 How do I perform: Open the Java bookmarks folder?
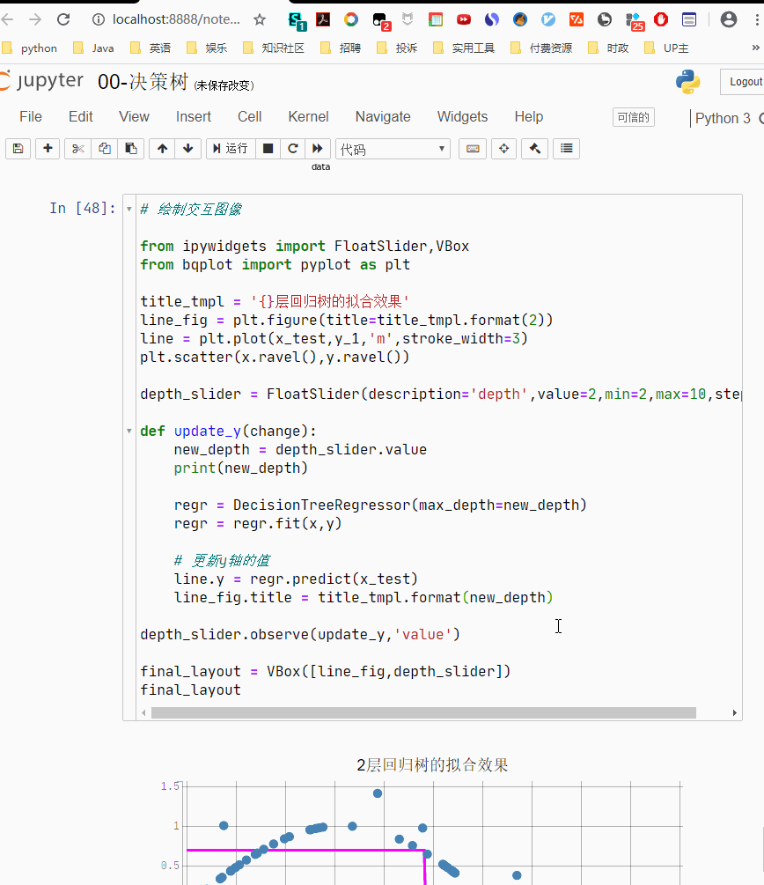click(93, 48)
